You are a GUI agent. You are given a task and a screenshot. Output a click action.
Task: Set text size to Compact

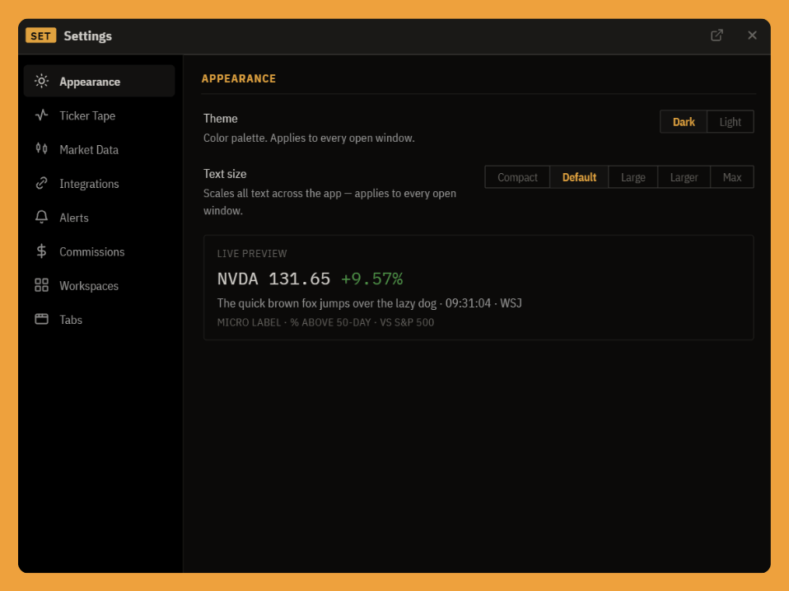517,177
